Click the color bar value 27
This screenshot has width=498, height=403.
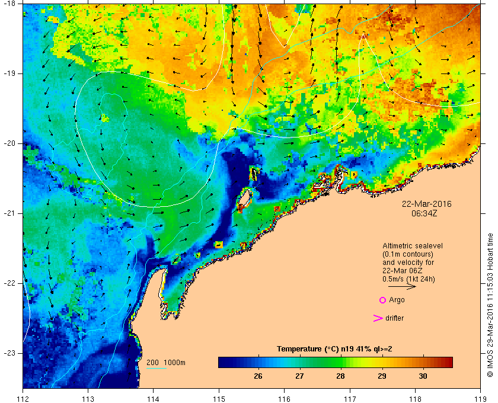click(x=299, y=376)
